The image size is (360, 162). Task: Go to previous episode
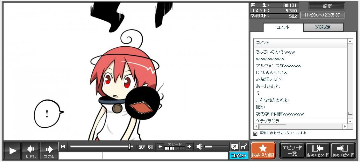(x=318, y=150)
